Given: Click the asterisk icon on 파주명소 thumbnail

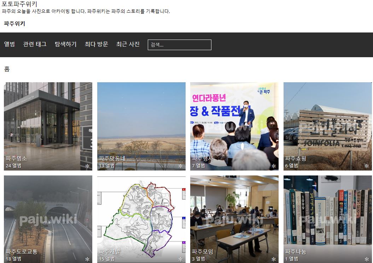Looking at the screenshot, I should pyautogui.click(x=87, y=166).
